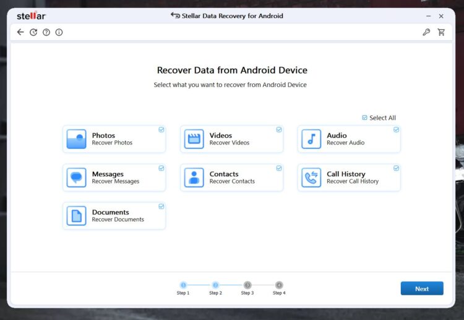Click the refresh/restart scan icon
Image resolution: width=464 pixels, height=320 pixels.
[x=33, y=32]
